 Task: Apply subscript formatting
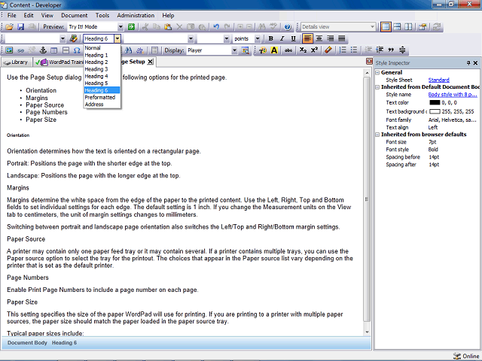click(x=303, y=50)
